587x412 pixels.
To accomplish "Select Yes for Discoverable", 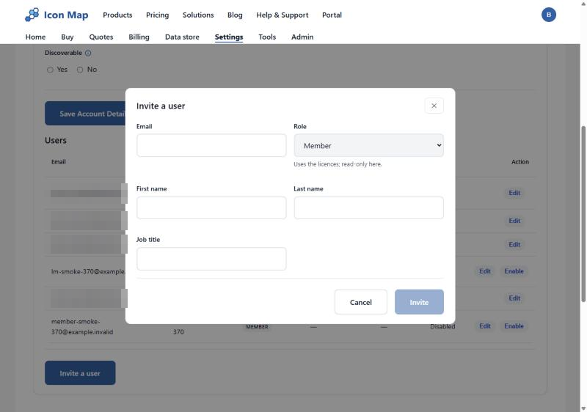I will pos(50,70).
